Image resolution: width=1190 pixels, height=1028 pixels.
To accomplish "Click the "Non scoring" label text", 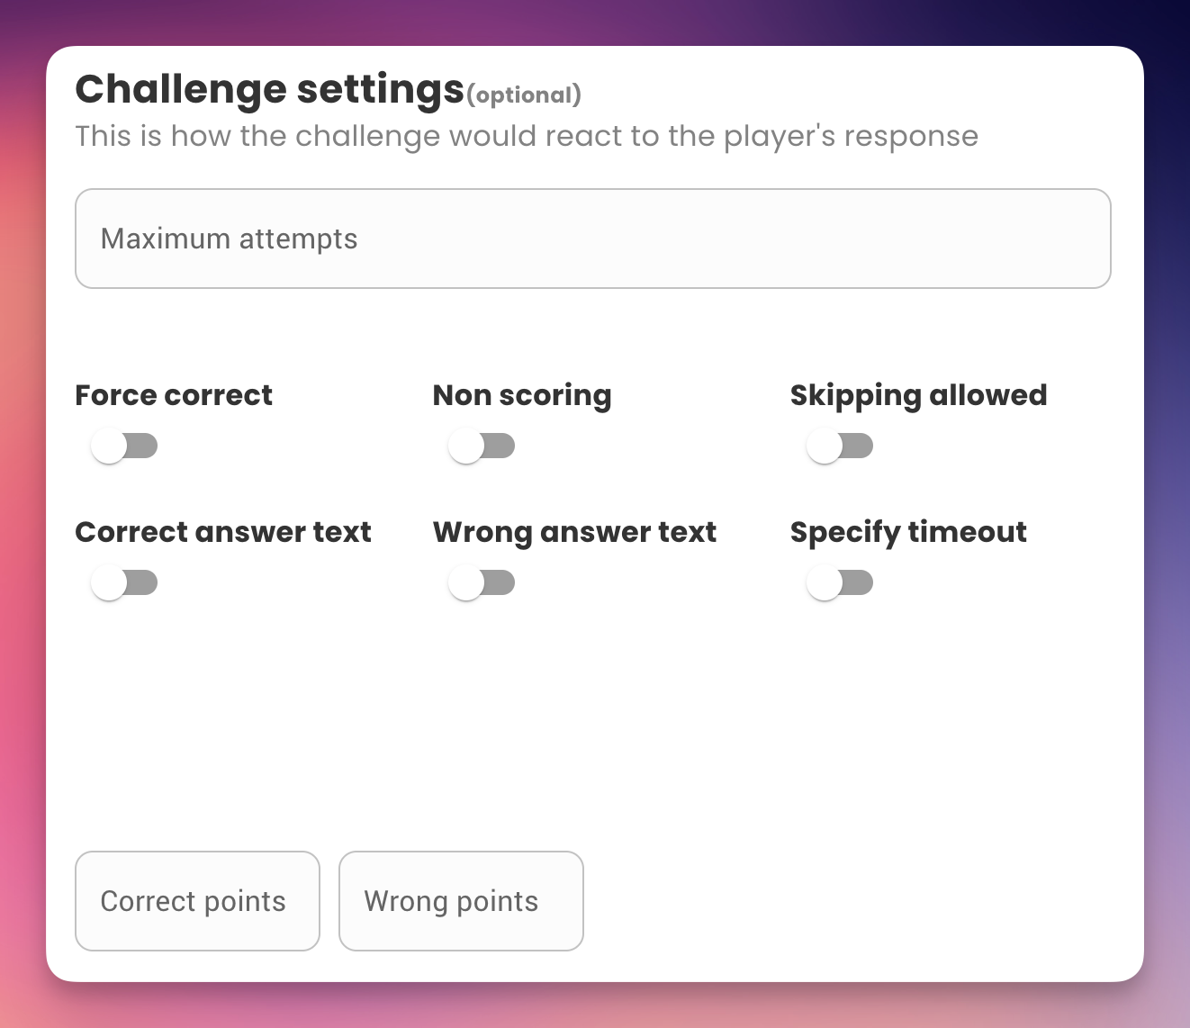I will [522, 395].
